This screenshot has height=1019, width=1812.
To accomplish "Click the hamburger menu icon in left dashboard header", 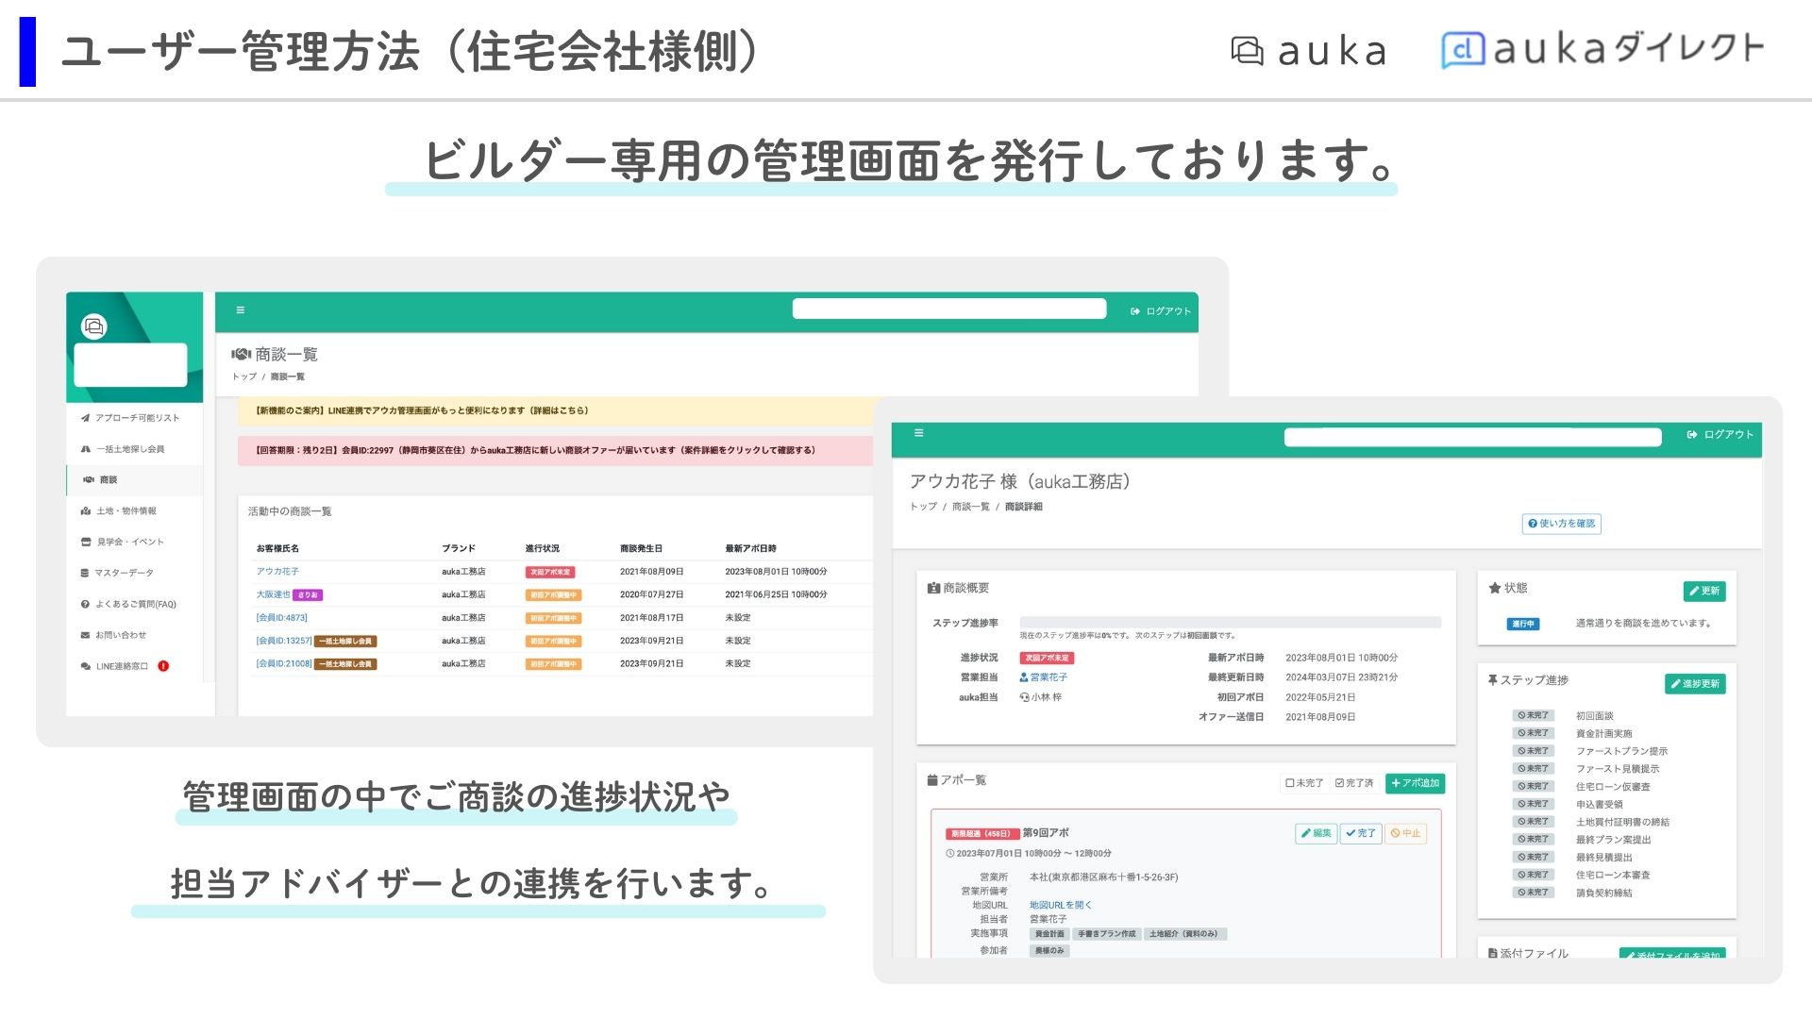I will pyautogui.click(x=241, y=310).
